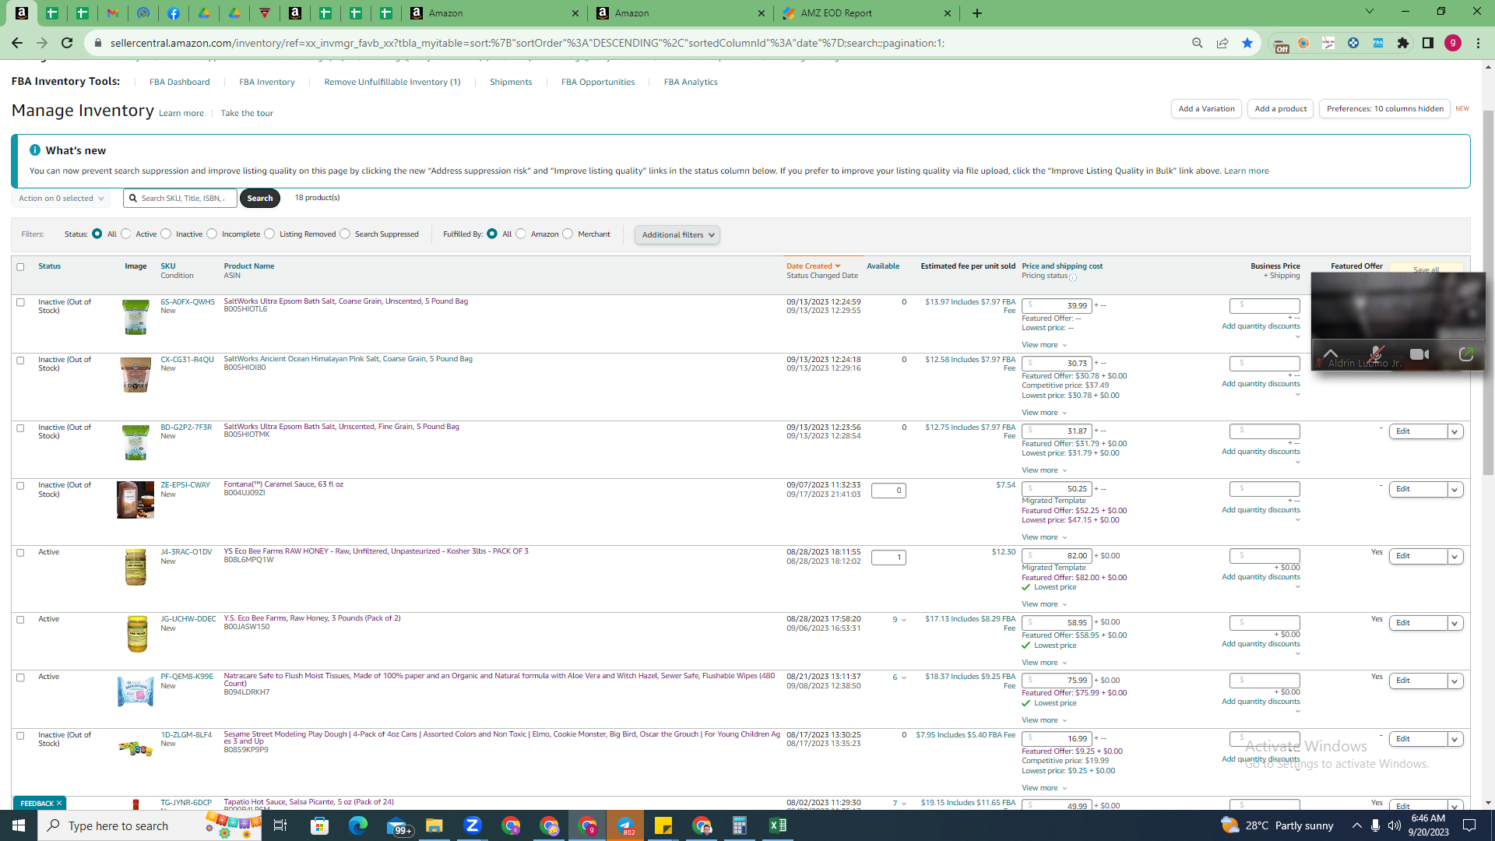Focus the Search SKU, Title, ISBN field

click(x=181, y=199)
